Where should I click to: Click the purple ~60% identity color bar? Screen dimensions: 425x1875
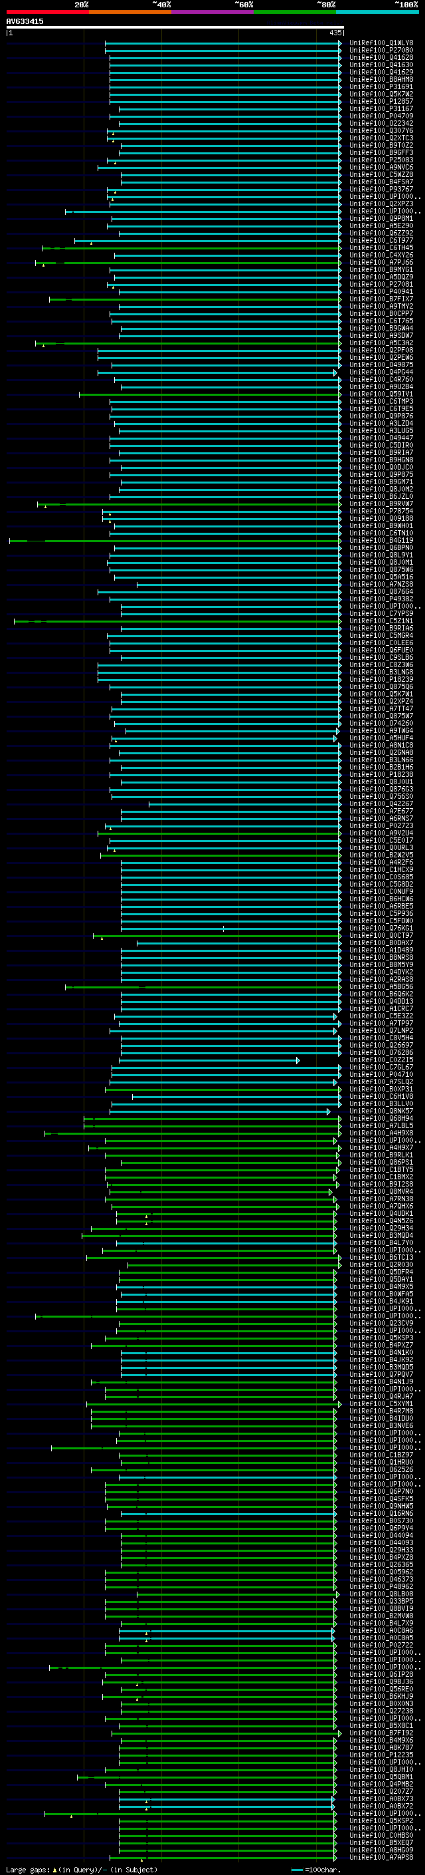point(212,12)
